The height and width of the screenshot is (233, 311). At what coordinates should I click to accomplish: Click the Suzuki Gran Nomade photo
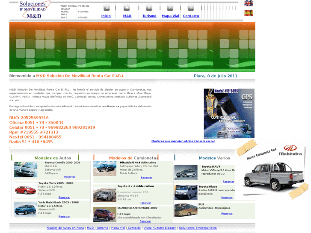click(x=105, y=214)
